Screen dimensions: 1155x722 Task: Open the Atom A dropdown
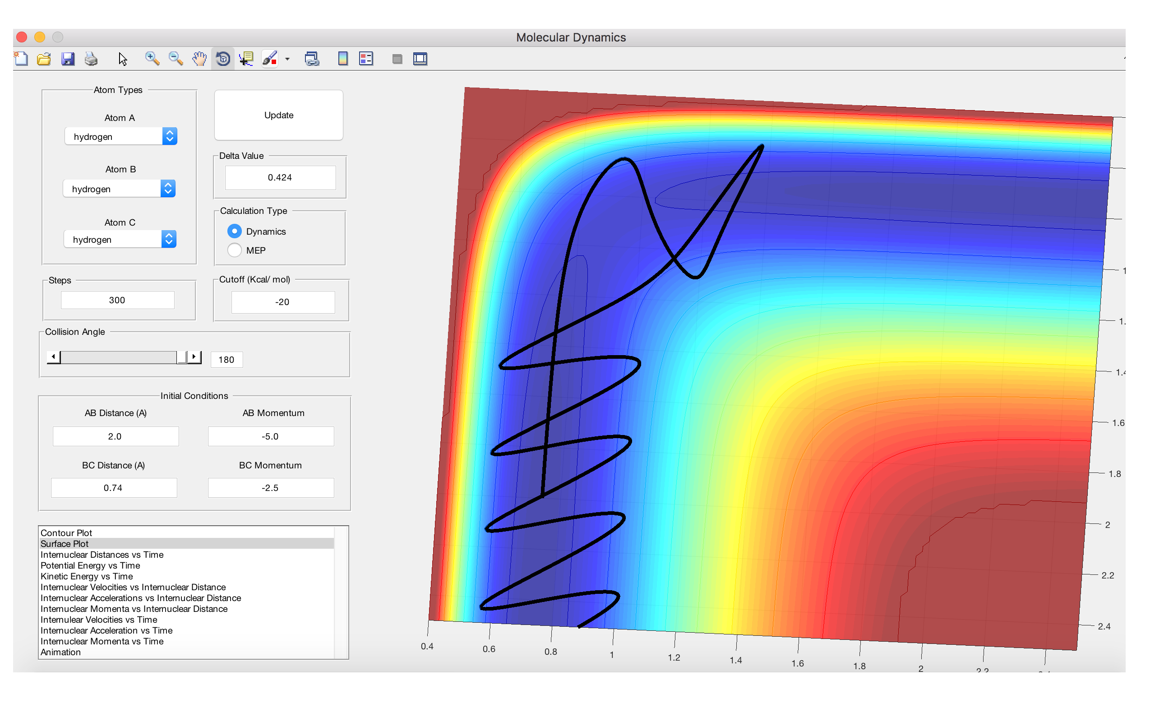[121, 137]
